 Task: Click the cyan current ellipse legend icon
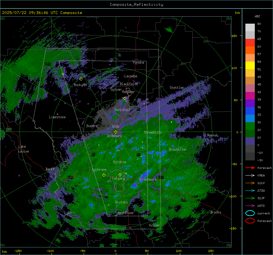tap(250, 213)
